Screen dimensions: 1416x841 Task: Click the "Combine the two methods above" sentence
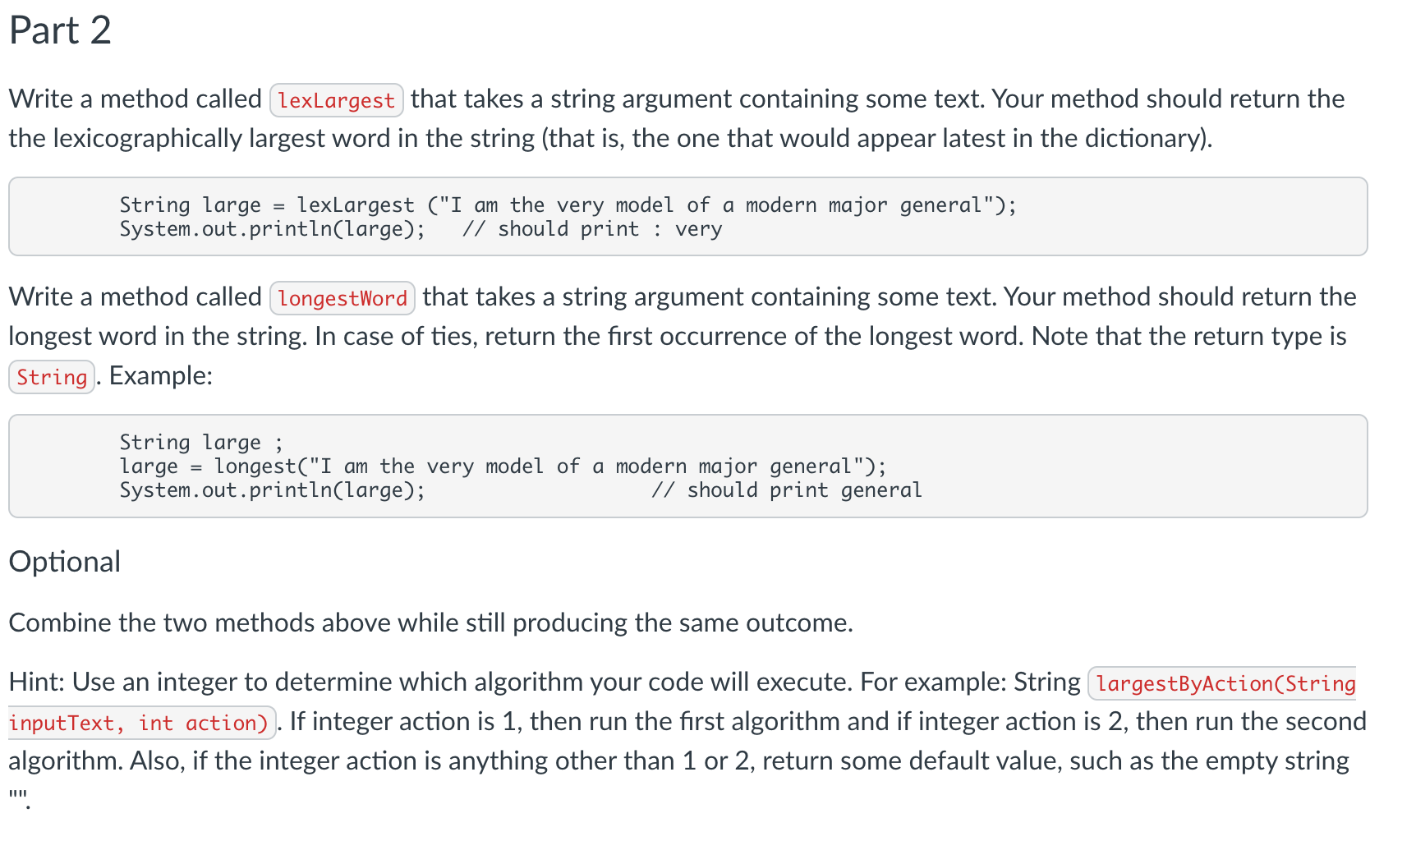pos(430,623)
